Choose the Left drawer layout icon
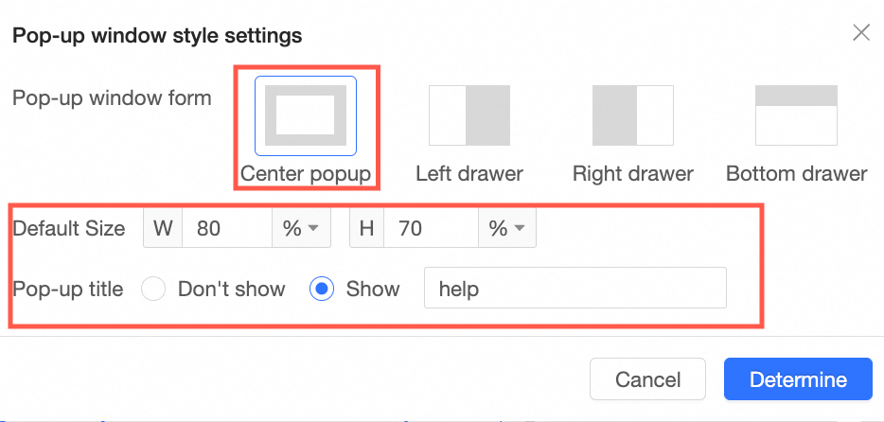The image size is (884, 422). [x=469, y=115]
